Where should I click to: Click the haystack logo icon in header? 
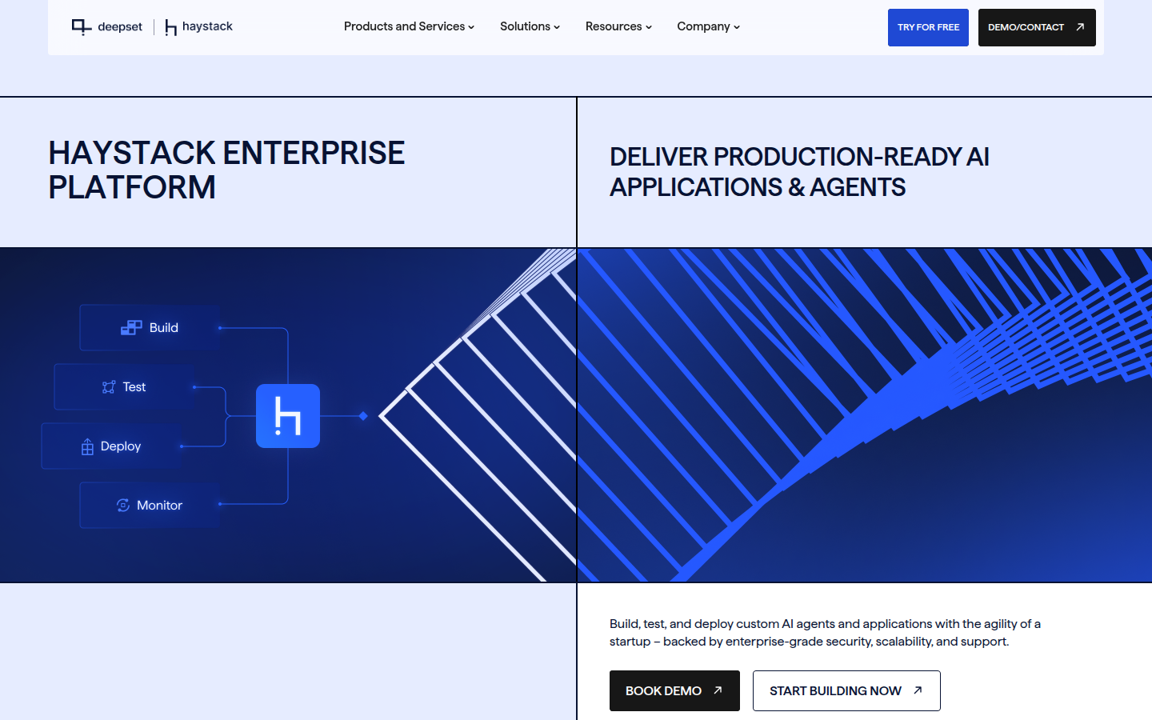point(170,28)
